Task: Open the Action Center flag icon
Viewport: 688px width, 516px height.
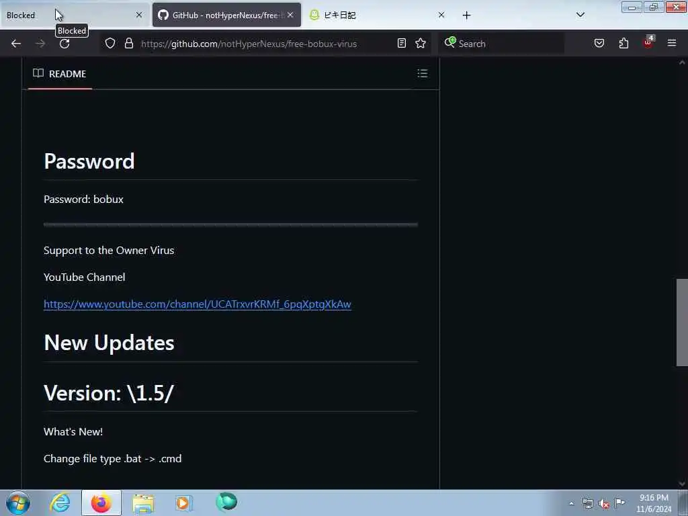Action: [x=619, y=503]
